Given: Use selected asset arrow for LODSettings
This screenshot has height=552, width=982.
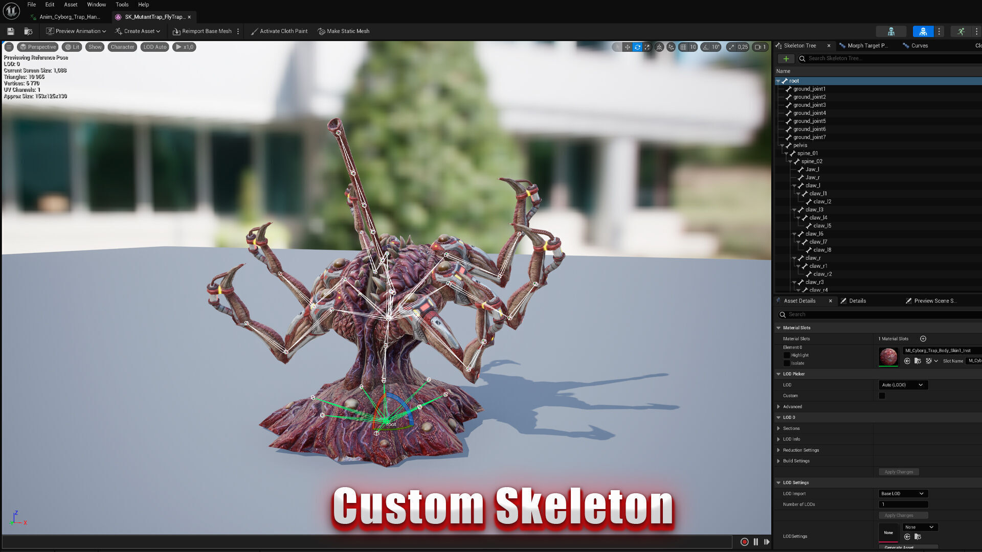Looking at the screenshot, I should (x=907, y=537).
